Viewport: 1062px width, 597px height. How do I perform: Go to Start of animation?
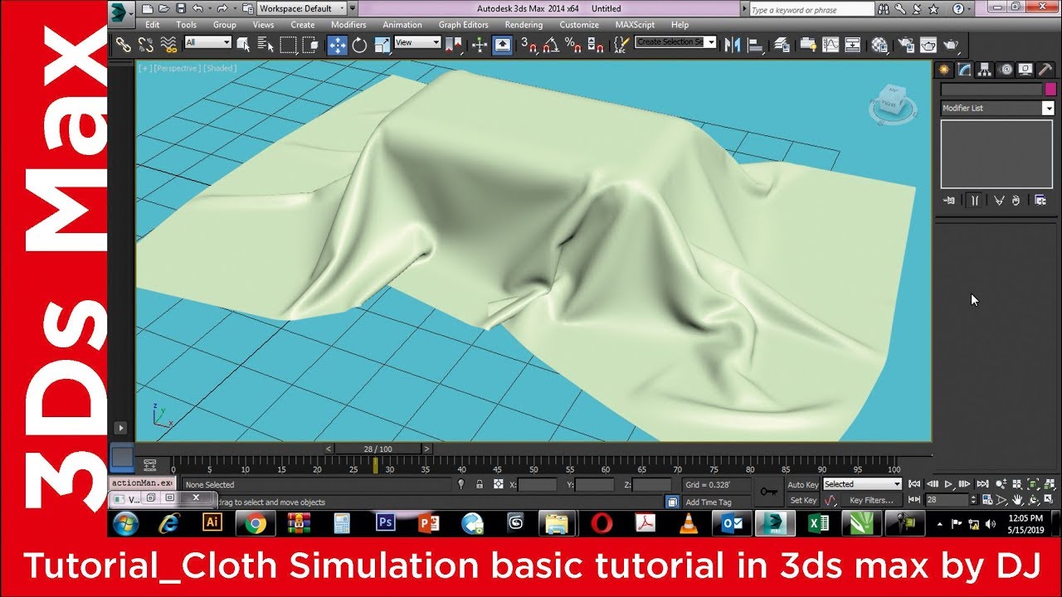point(915,484)
